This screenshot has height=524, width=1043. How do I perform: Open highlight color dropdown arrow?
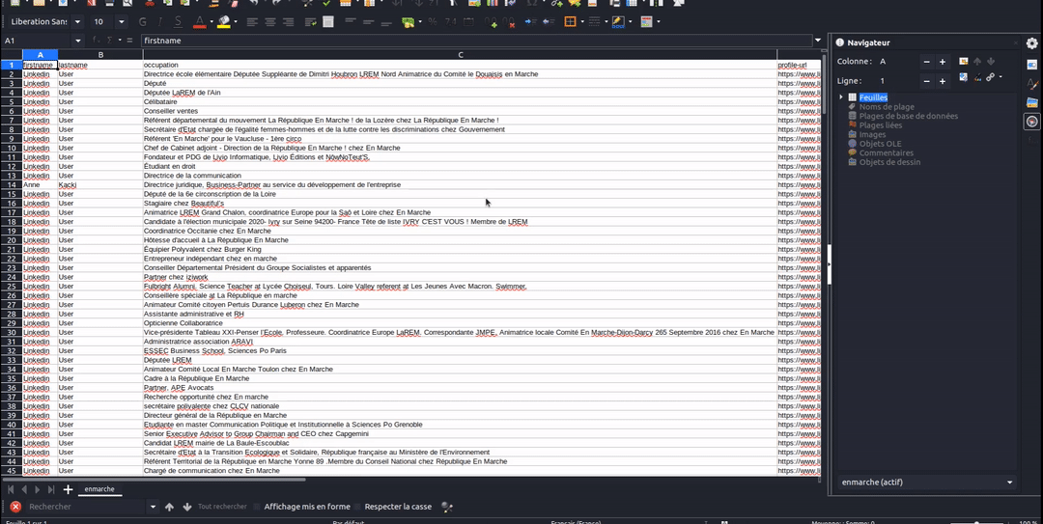click(236, 22)
